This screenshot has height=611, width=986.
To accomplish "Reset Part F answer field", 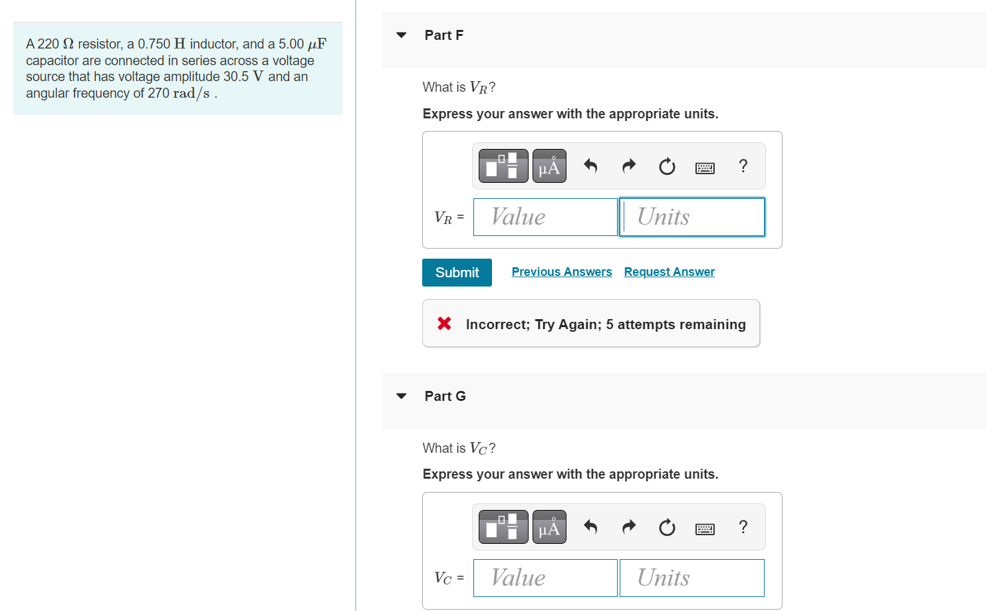I will (x=667, y=166).
